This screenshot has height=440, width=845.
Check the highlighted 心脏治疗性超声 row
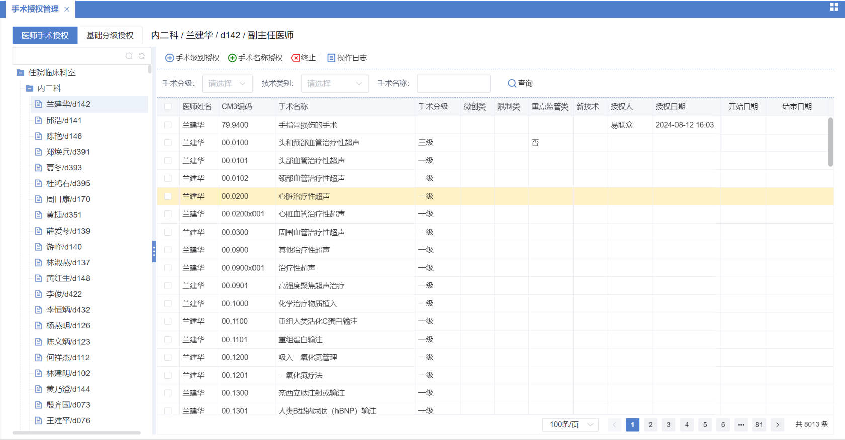[x=168, y=196]
